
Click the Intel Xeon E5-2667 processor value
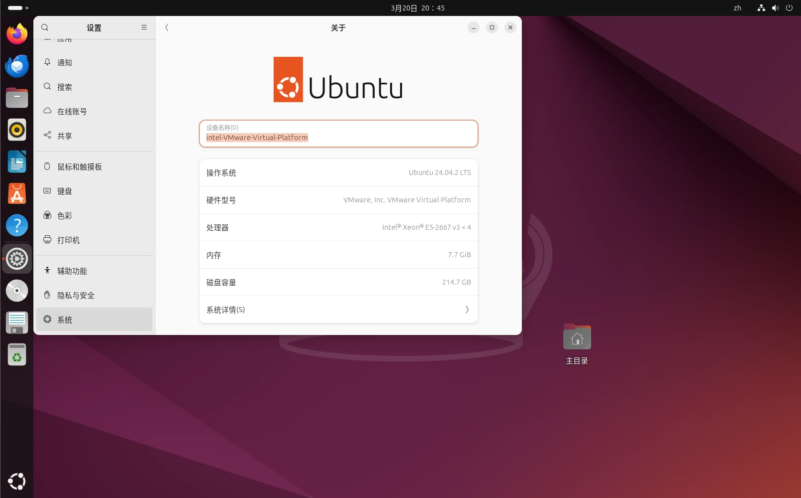coord(427,227)
